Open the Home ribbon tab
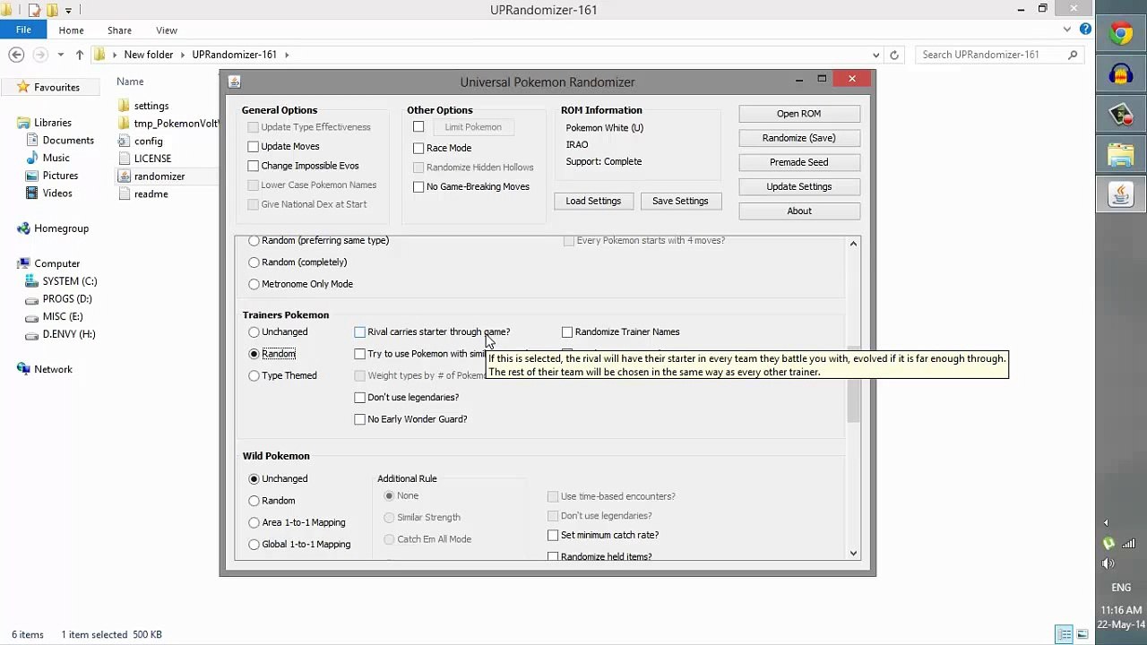 (71, 30)
